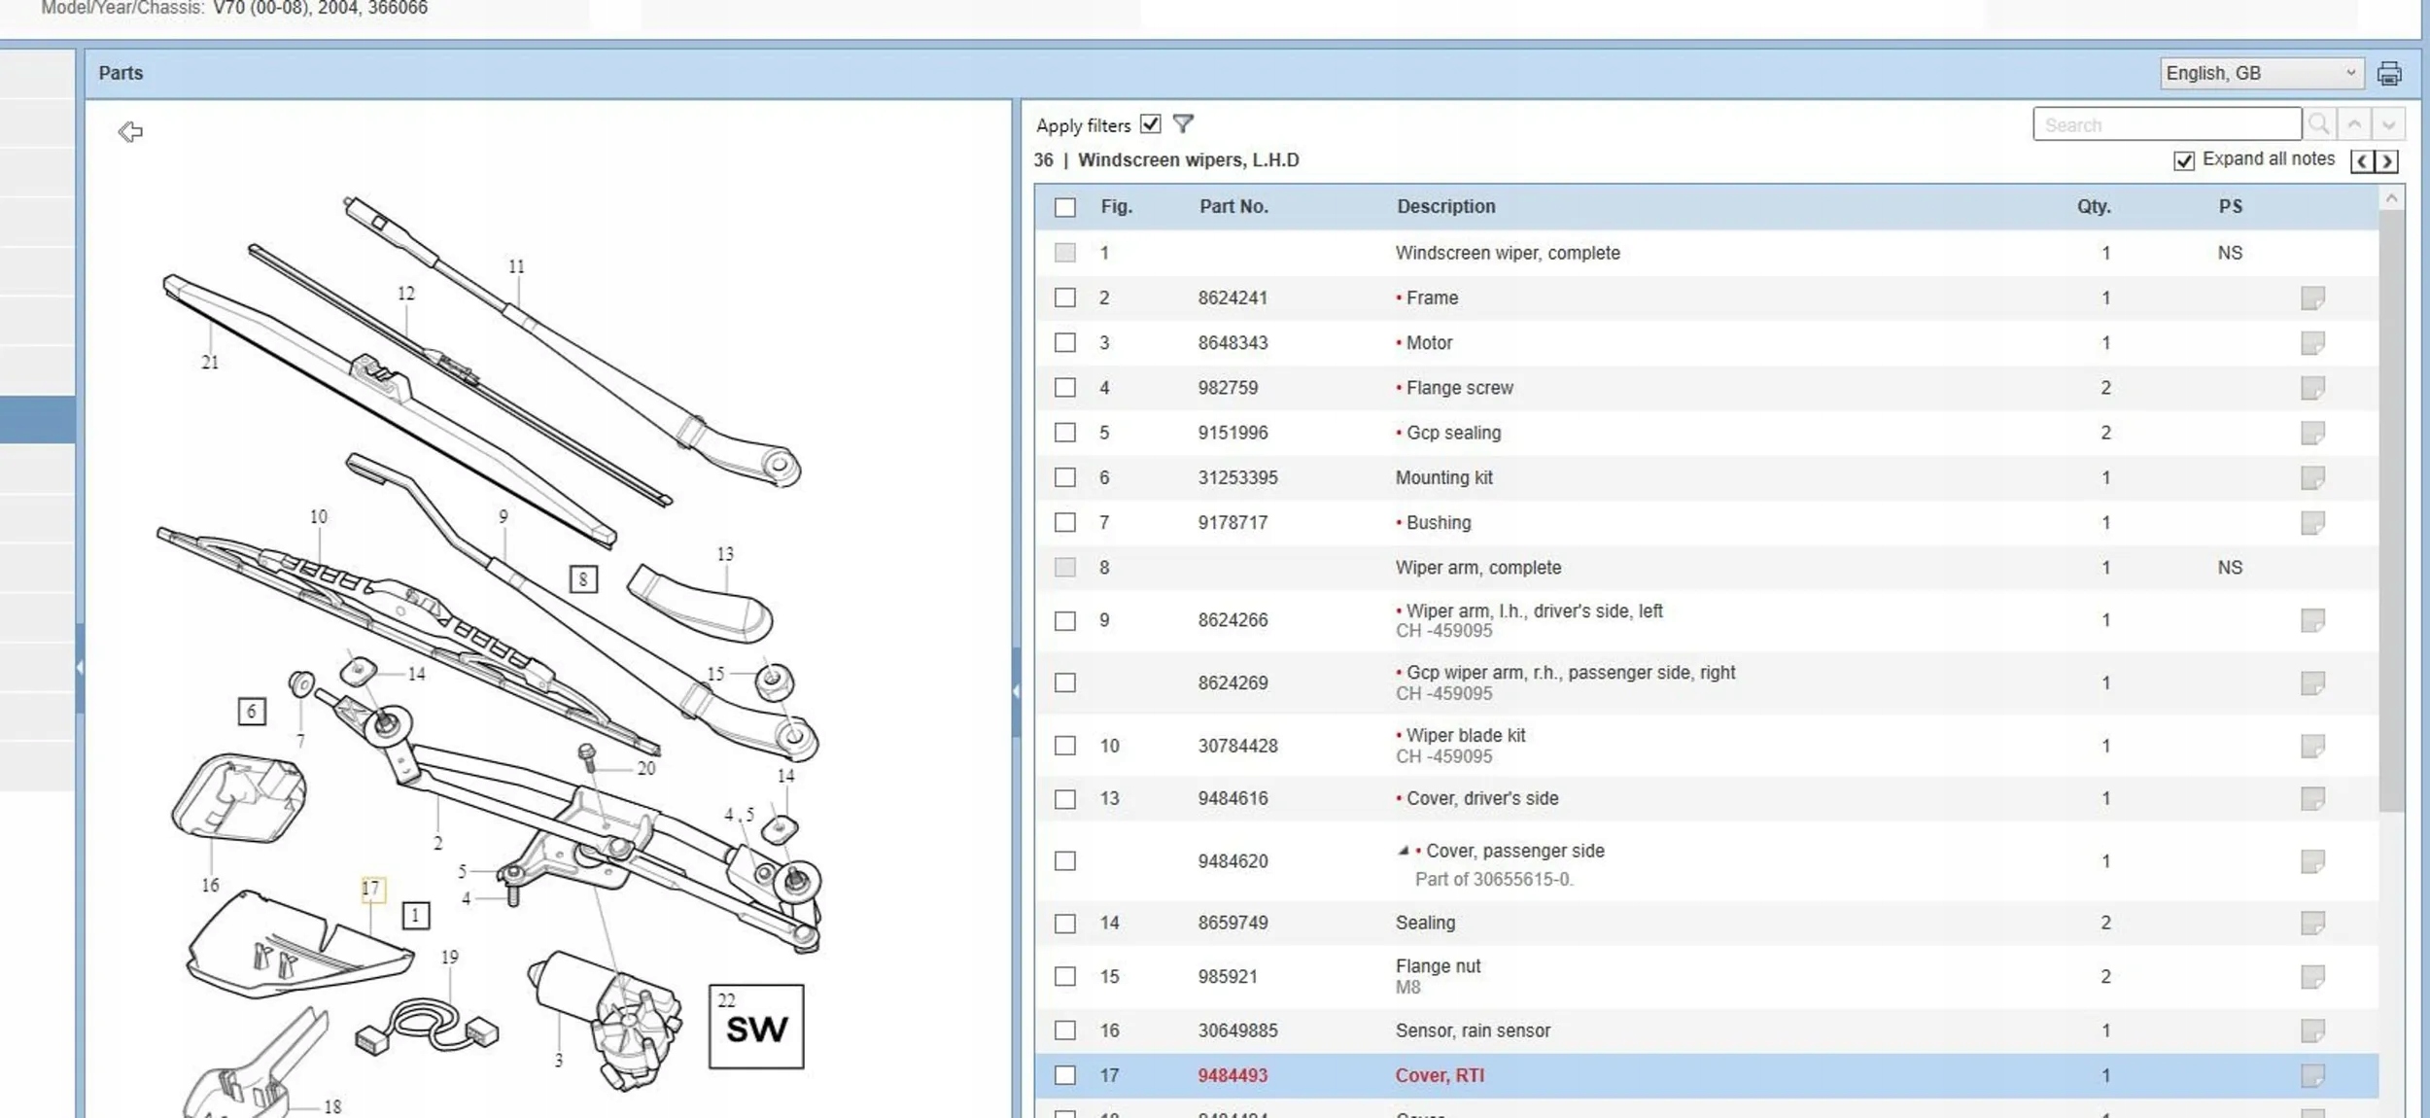Check the box for Frame 8624241

click(1065, 297)
